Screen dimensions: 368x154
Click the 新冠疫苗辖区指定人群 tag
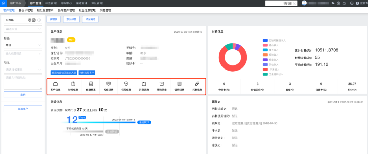pyautogui.click(x=64, y=73)
